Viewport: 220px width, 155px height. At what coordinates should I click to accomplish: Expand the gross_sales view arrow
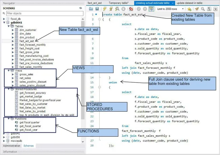coord(13,74)
